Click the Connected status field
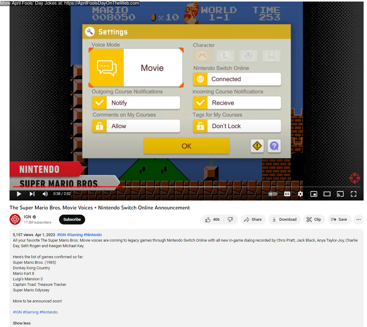367x327 pixels. click(237, 79)
